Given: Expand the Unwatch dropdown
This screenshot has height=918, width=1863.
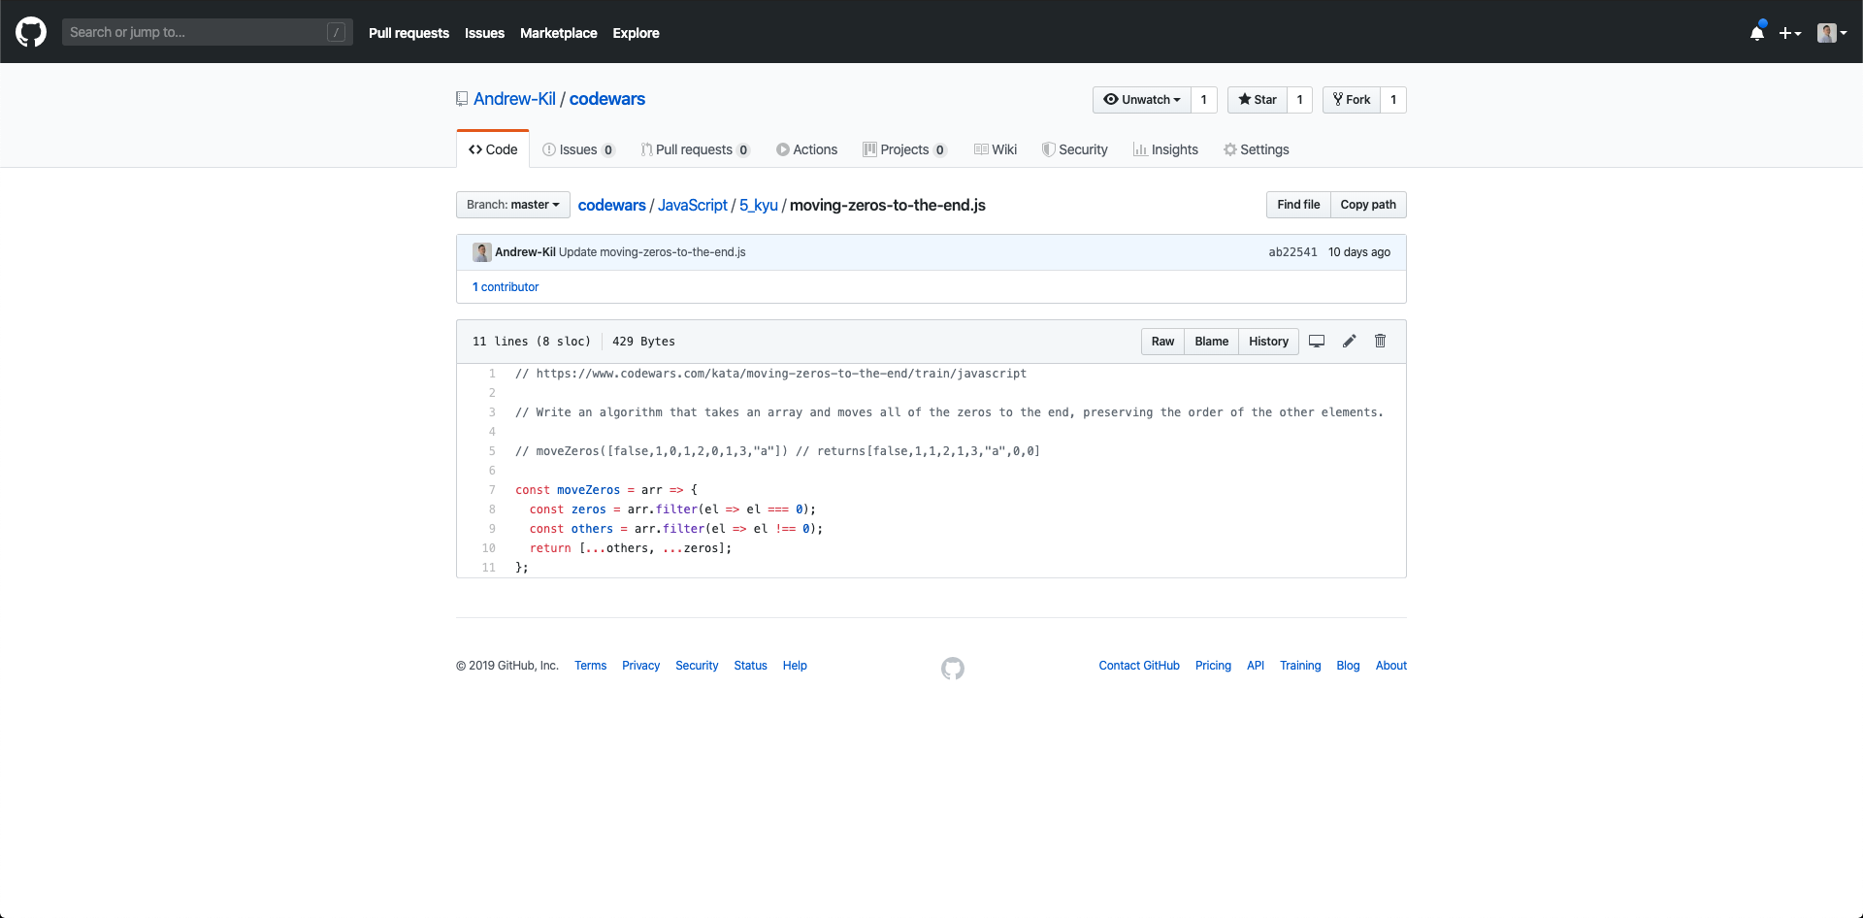Looking at the screenshot, I should click(1142, 100).
